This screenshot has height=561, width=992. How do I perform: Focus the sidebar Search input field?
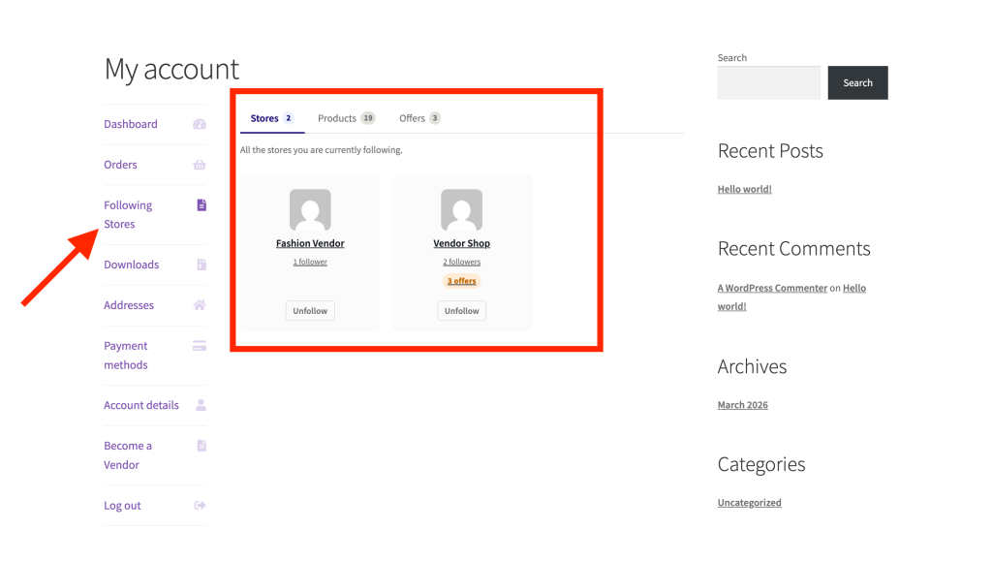pos(768,83)
